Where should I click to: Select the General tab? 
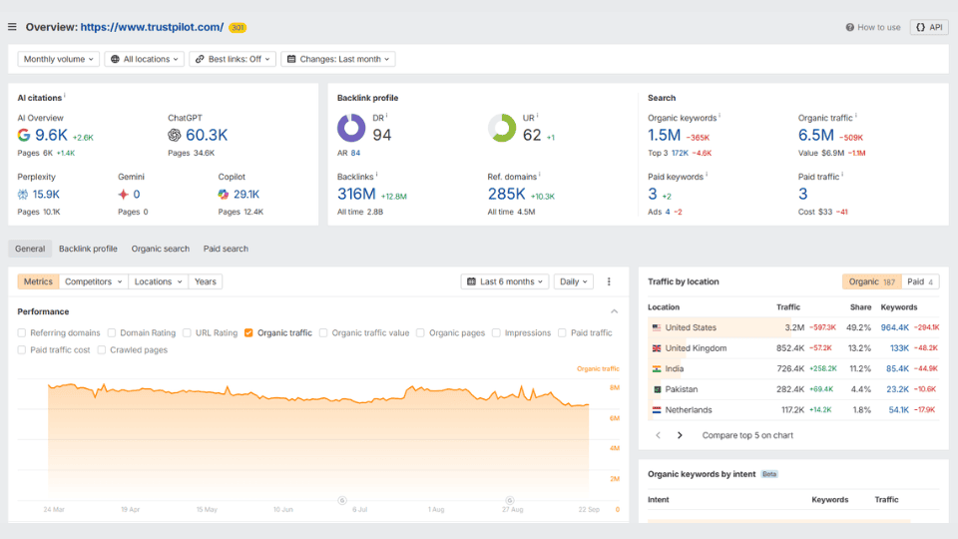(x=30, y=249)
